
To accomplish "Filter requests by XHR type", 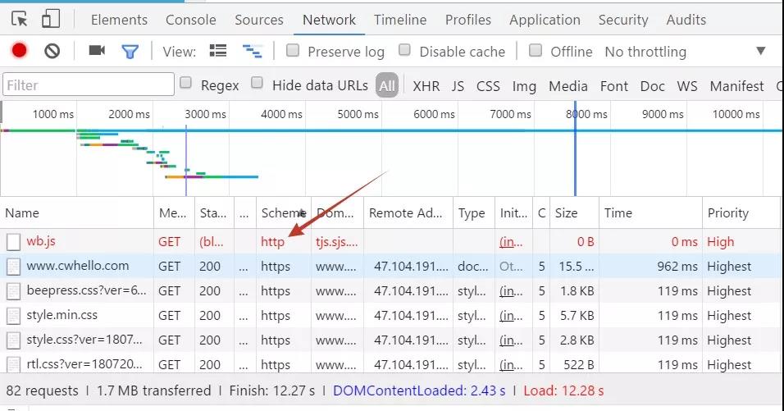I will [426, 86].
